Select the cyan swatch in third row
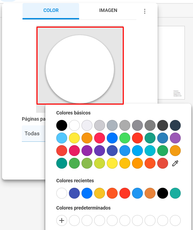Viewport: 193px width, 230px height. click(x=150, y=151)
